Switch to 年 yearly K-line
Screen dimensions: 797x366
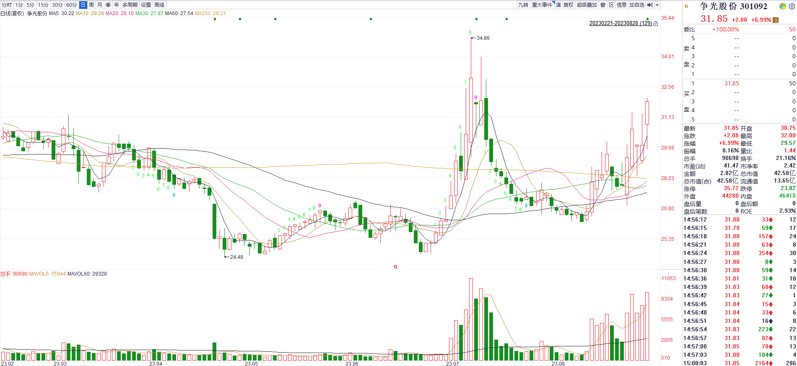point(117,5)
